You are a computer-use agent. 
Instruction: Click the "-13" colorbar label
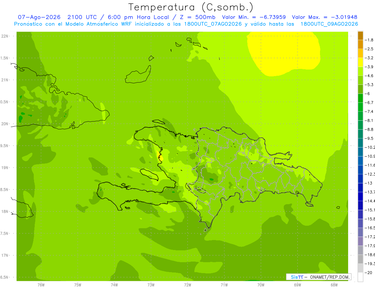[368, 183]
